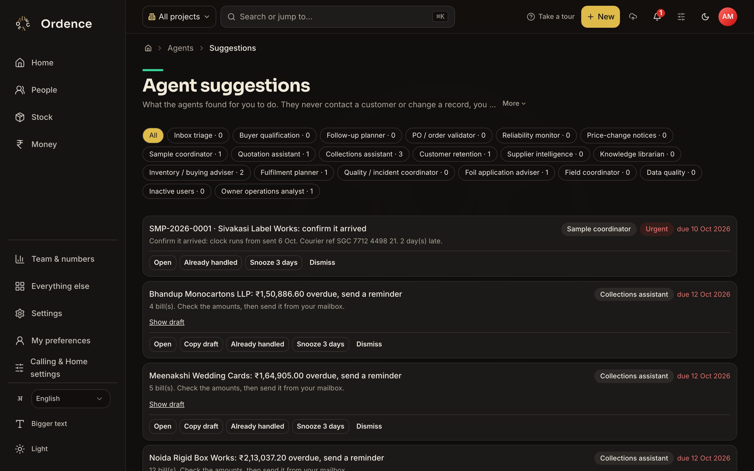
Task: Show draft for Bhandup Monocartons LLP
Action: 167,322
